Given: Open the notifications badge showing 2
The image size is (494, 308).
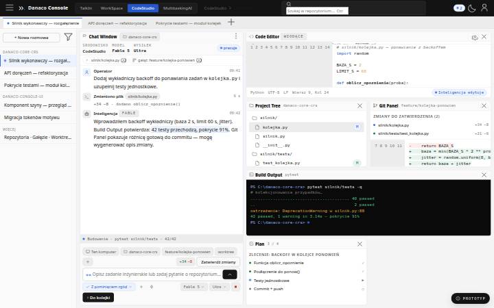Looking at the screenshot, I should 459,8.
